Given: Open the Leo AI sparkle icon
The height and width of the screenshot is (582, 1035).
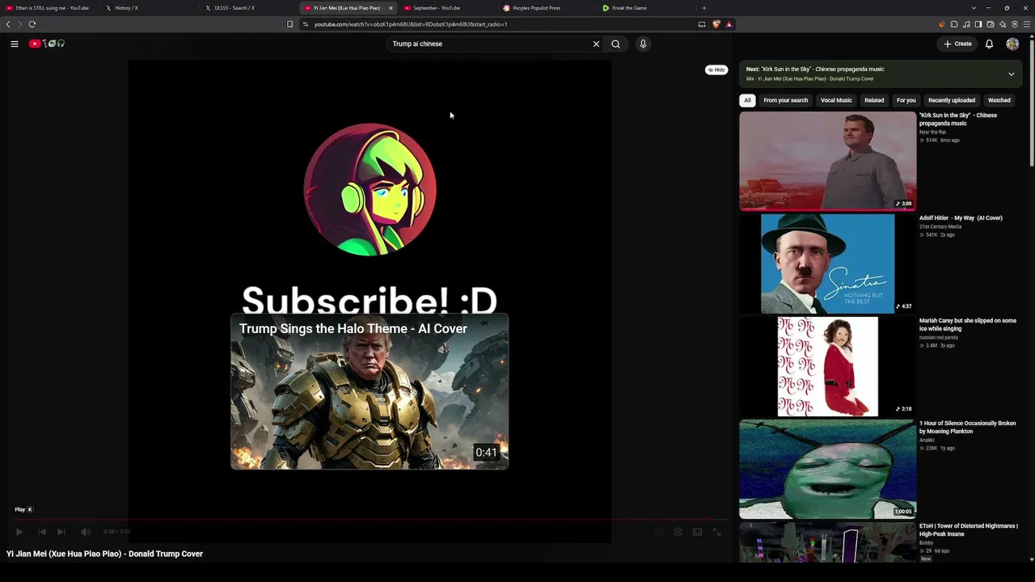Looking at the screenshot, I should [x=1003, y=24].
